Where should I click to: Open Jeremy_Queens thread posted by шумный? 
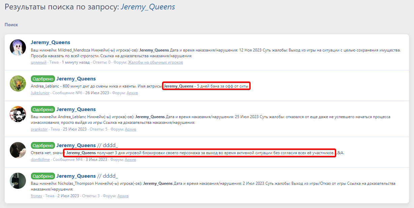[50, 42]
